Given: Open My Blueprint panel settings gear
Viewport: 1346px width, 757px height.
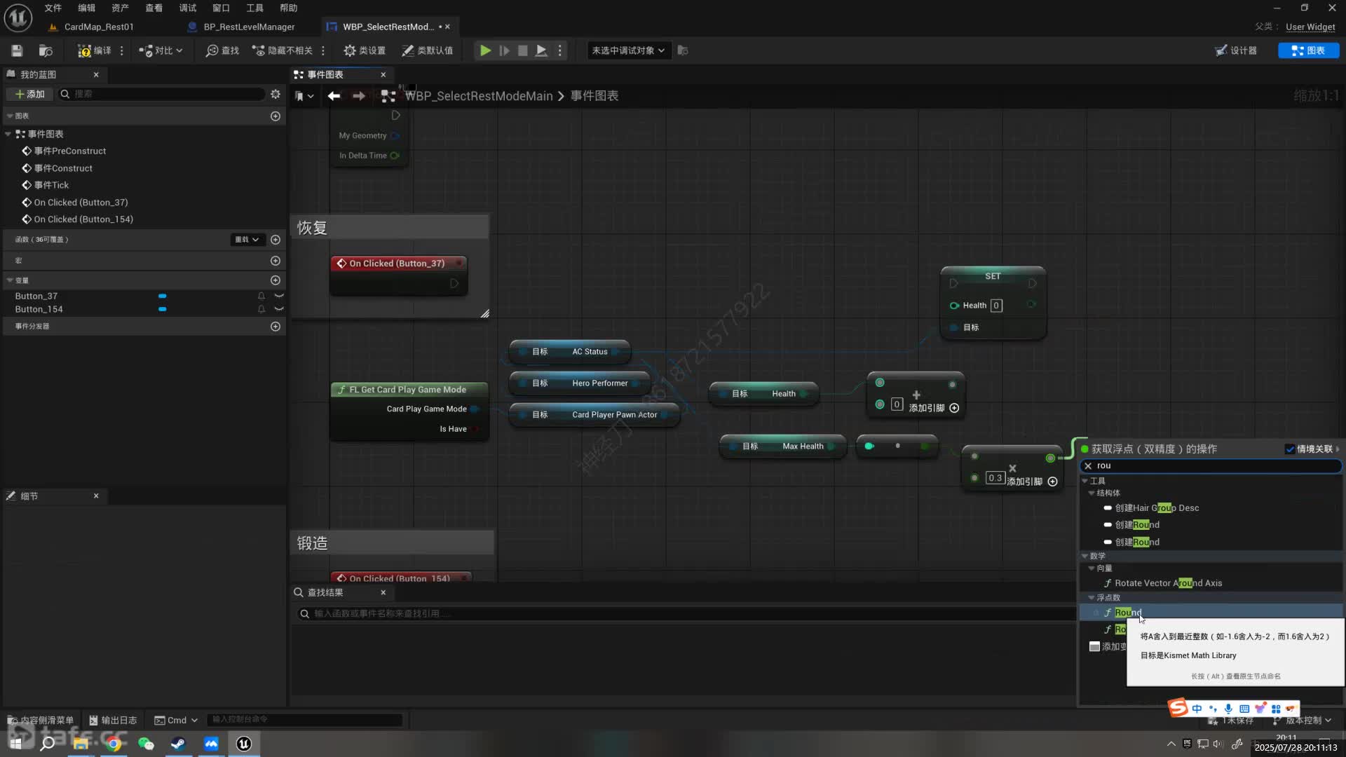Looking at the screenshot, I should click(x=276, y=94).
